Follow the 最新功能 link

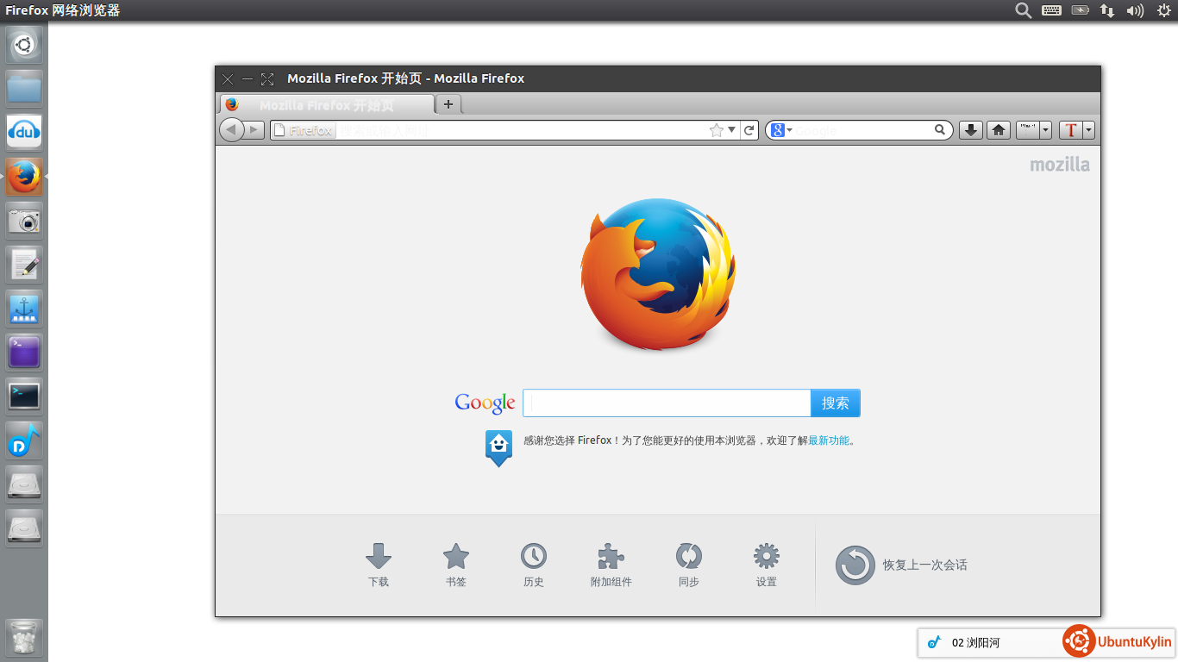point(829,440)
